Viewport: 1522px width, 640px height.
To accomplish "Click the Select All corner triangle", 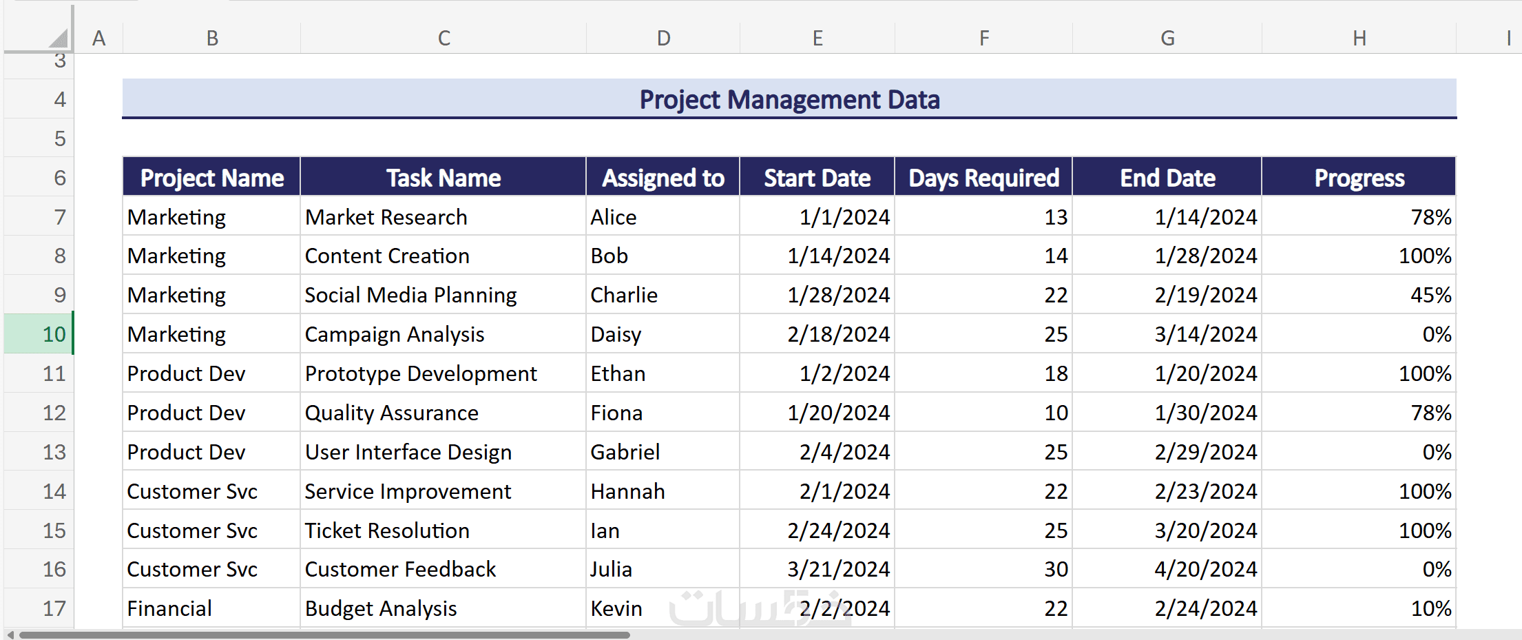I will click(59, 38).
